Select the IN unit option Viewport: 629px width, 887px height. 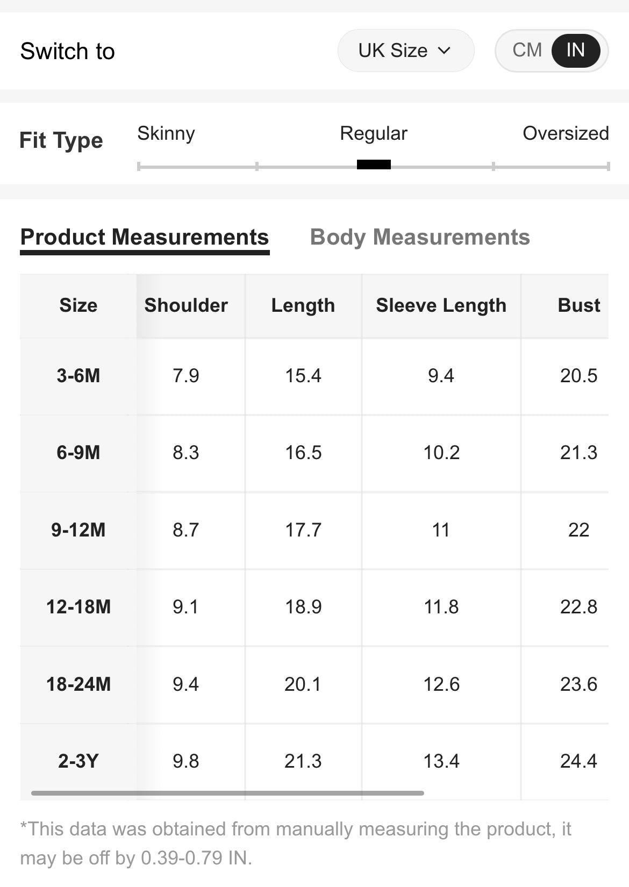pos(575,51)
